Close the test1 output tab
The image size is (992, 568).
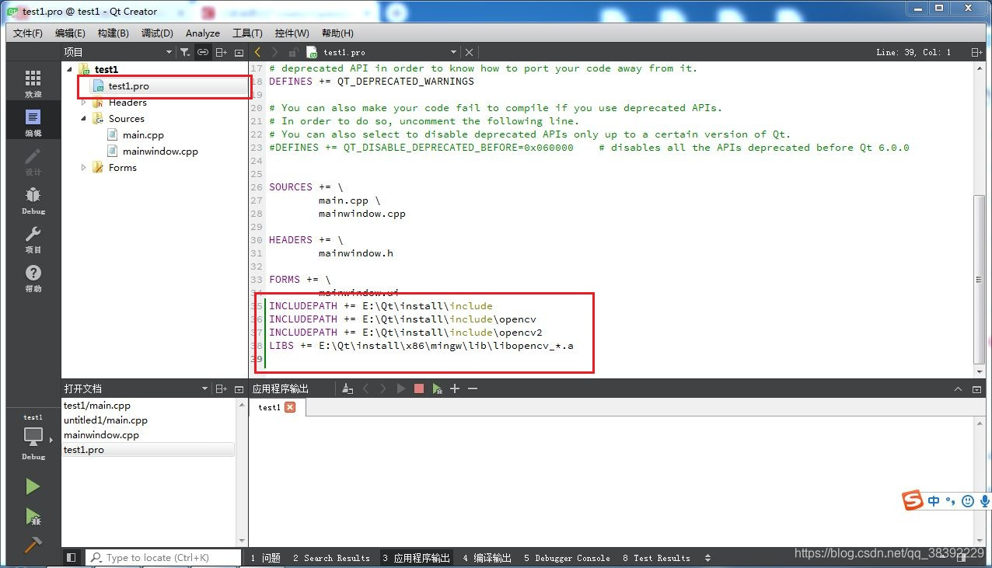[290, 407]
